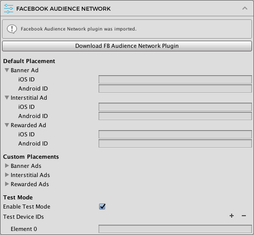Focus the Banner Ad Android ID field
The image size is (254, 235).
click(x=175, y=89)
